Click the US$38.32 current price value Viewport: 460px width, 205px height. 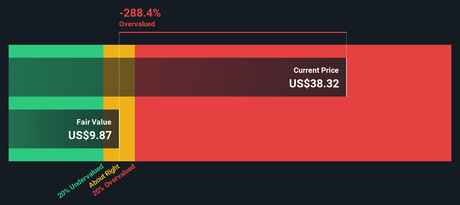pyautogui.click(x=314, y=84)
